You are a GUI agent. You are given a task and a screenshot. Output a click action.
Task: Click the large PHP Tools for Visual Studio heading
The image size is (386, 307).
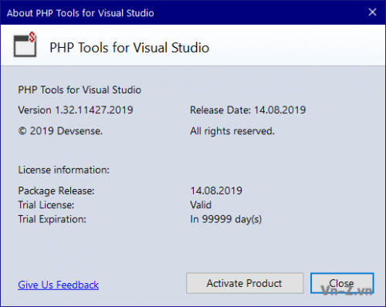click(129, 48)
